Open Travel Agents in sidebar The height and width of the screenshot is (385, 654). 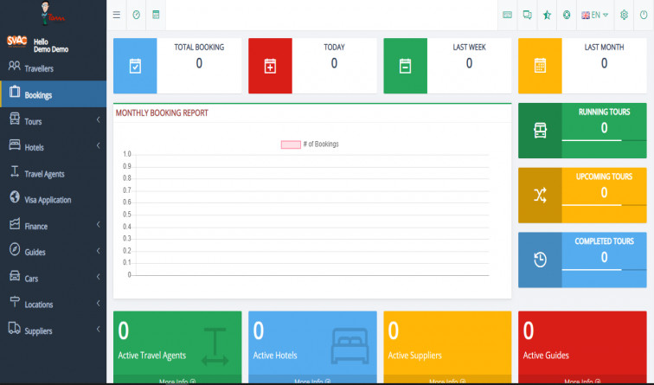[53, 173]
